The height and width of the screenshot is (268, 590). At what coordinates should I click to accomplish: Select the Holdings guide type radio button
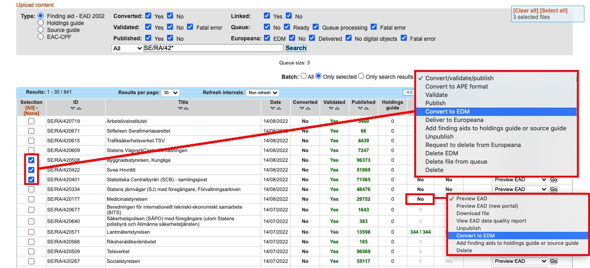click(41, 22)
